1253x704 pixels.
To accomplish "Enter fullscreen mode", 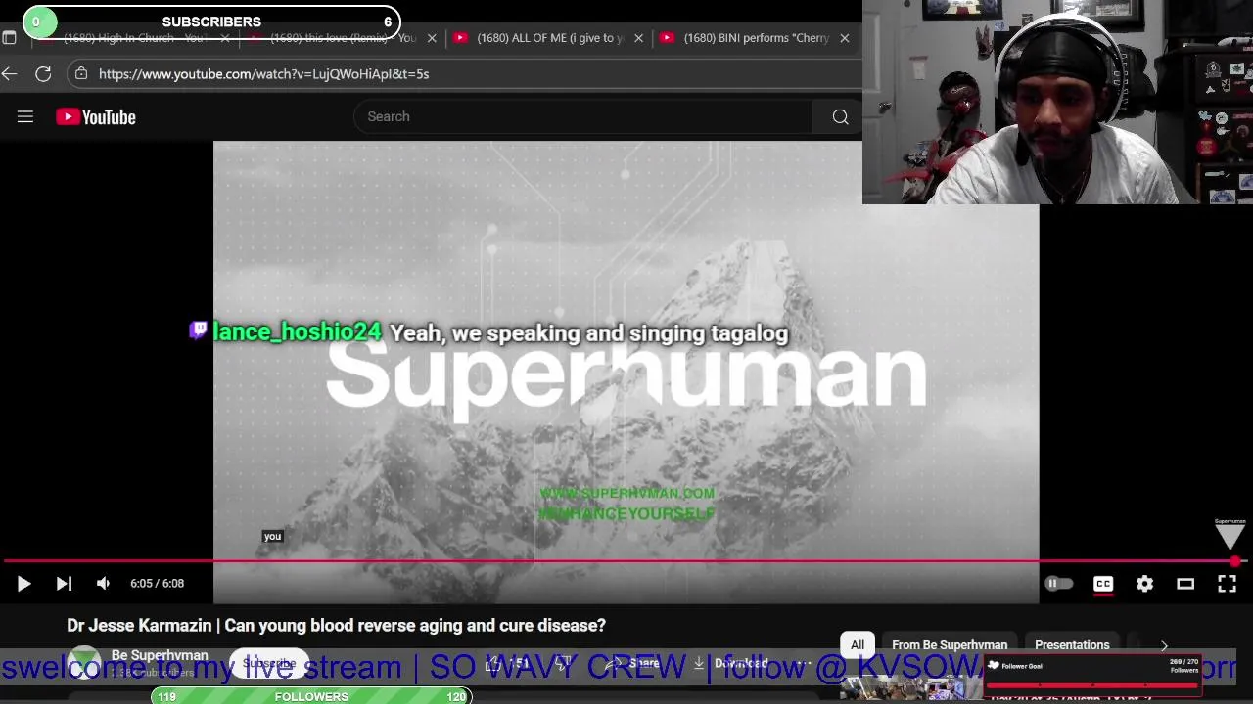I will 1227,584.
